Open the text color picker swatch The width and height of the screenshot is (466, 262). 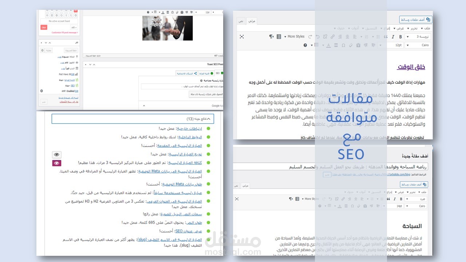[x=328, y=45]
